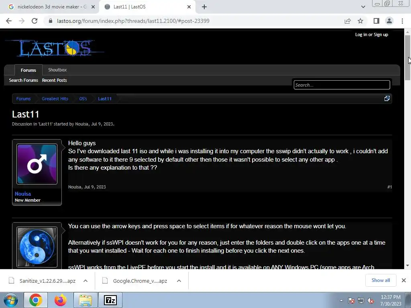
Task: Close the downloads bar
Action: click(x=404, y=280)
